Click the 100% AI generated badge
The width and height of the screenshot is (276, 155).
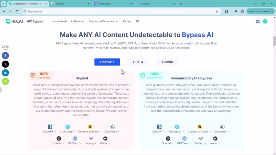pyautogui.click(x=40, y=75)
